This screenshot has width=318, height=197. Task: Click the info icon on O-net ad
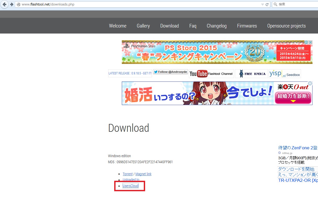310,84
